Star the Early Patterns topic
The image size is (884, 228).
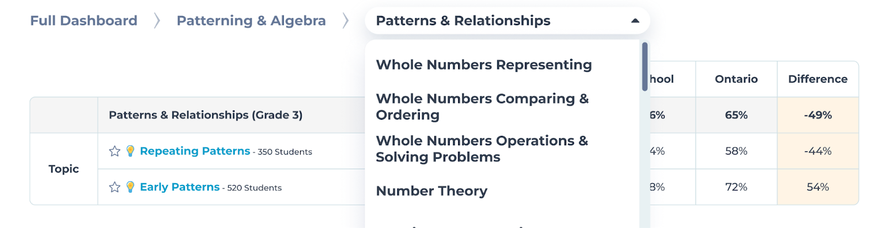tap(114, 187)
